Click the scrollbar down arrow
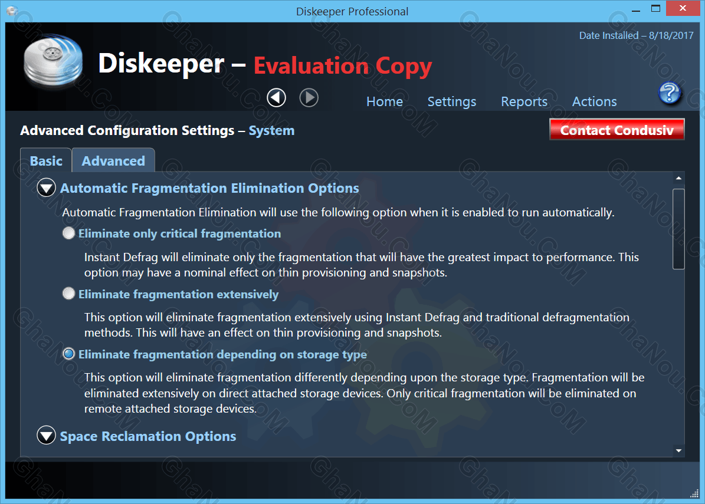705x504 pixels. tap(678, 450)
